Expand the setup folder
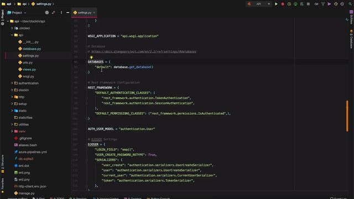The width and height of the screenshot is (354, 199). 12,104
